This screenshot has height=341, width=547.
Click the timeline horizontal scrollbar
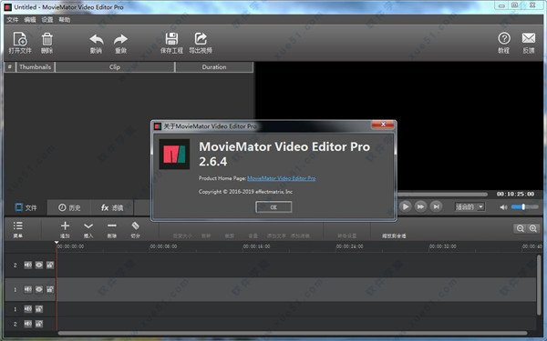coord(293,333)
